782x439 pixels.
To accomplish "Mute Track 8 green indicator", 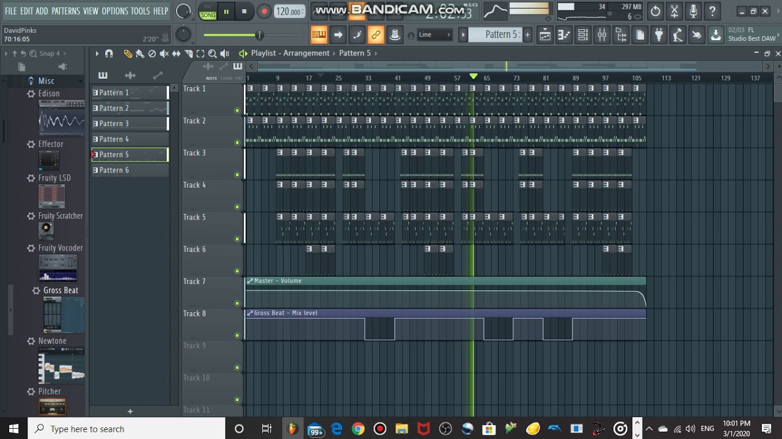I will pos(237,335).
